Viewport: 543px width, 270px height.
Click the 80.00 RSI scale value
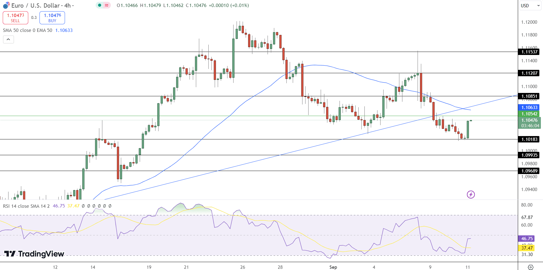(527, 205)
